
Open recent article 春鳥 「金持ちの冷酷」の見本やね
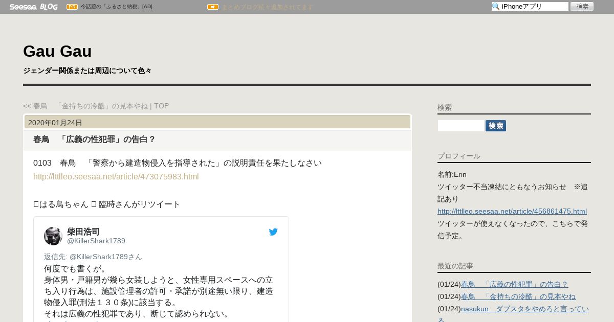coord(518,296)
